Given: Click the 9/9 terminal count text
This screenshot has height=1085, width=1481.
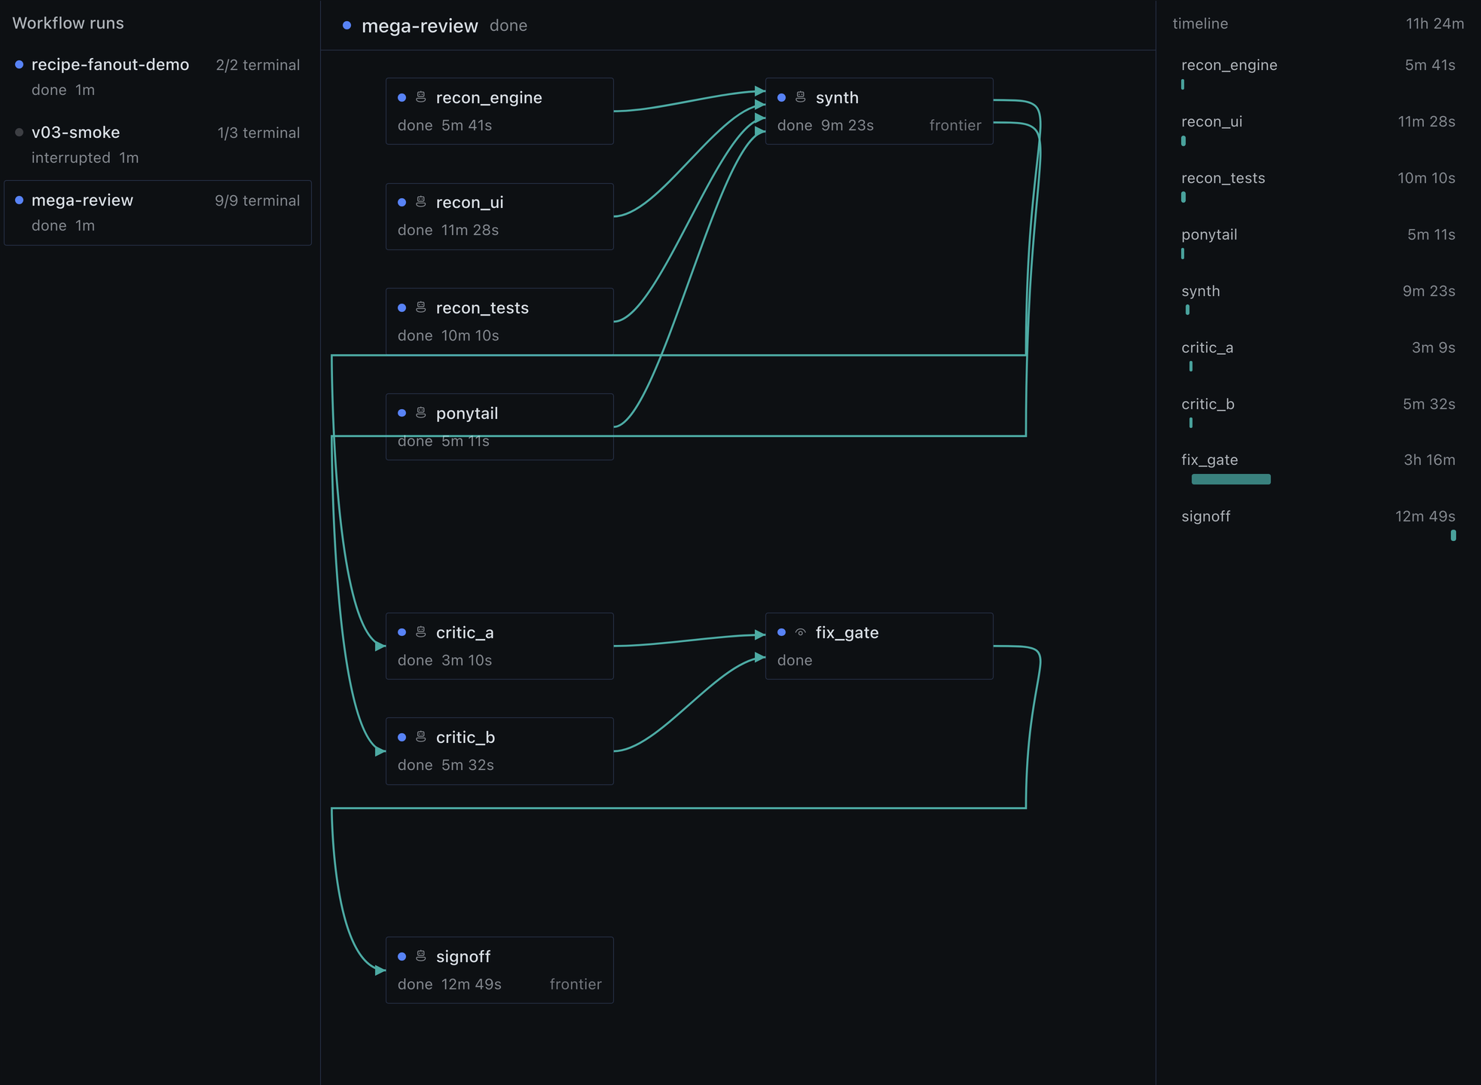Looking at the screenshot, I should pyautogui.click(x=257, y=200).
